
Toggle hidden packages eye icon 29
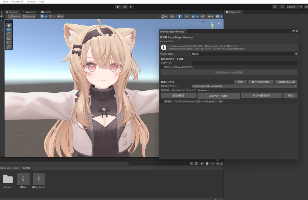click(219, 164)
